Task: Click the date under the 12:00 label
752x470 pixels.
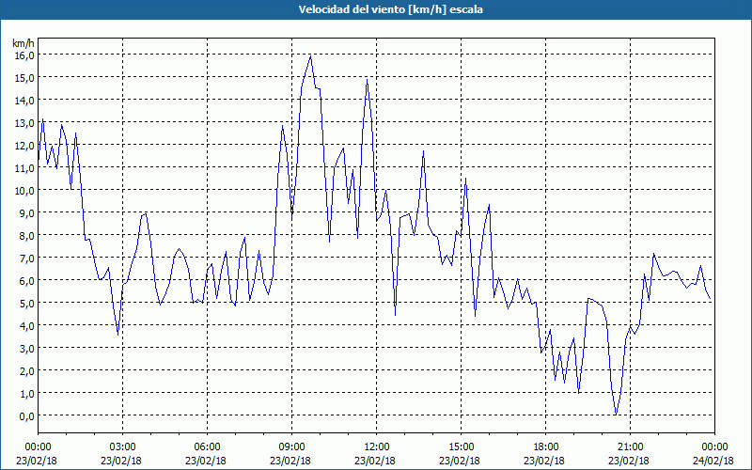Action: click(375, 461)
